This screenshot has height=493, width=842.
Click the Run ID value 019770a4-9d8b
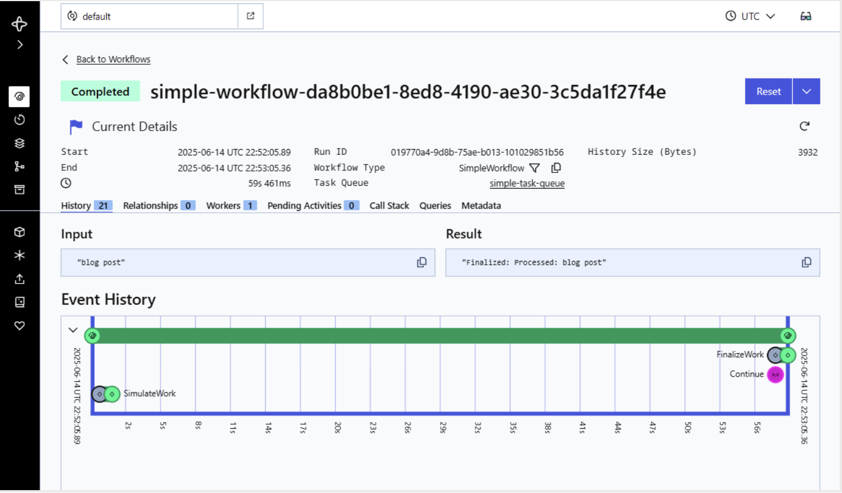coord(477,152)
